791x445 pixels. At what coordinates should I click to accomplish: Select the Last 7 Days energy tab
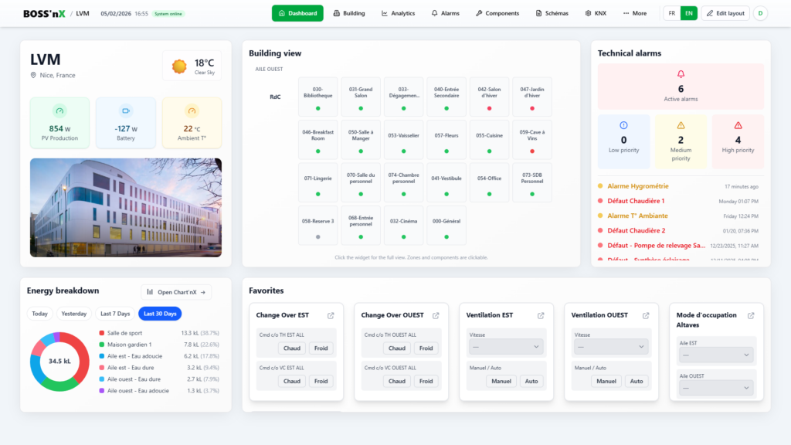tap(115, 314)
